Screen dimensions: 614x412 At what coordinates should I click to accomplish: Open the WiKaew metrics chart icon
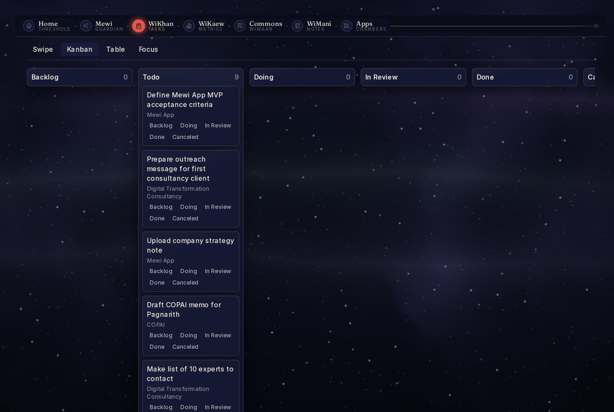[189, 26]
